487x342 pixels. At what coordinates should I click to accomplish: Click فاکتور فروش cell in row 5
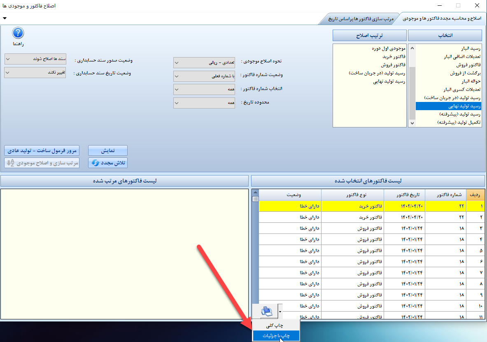point(352,250)
